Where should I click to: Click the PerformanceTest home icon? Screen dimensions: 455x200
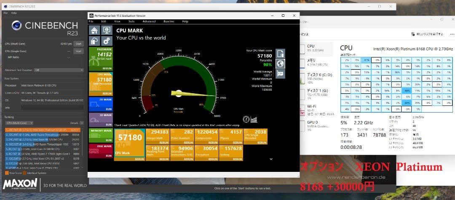pos(94,31)
